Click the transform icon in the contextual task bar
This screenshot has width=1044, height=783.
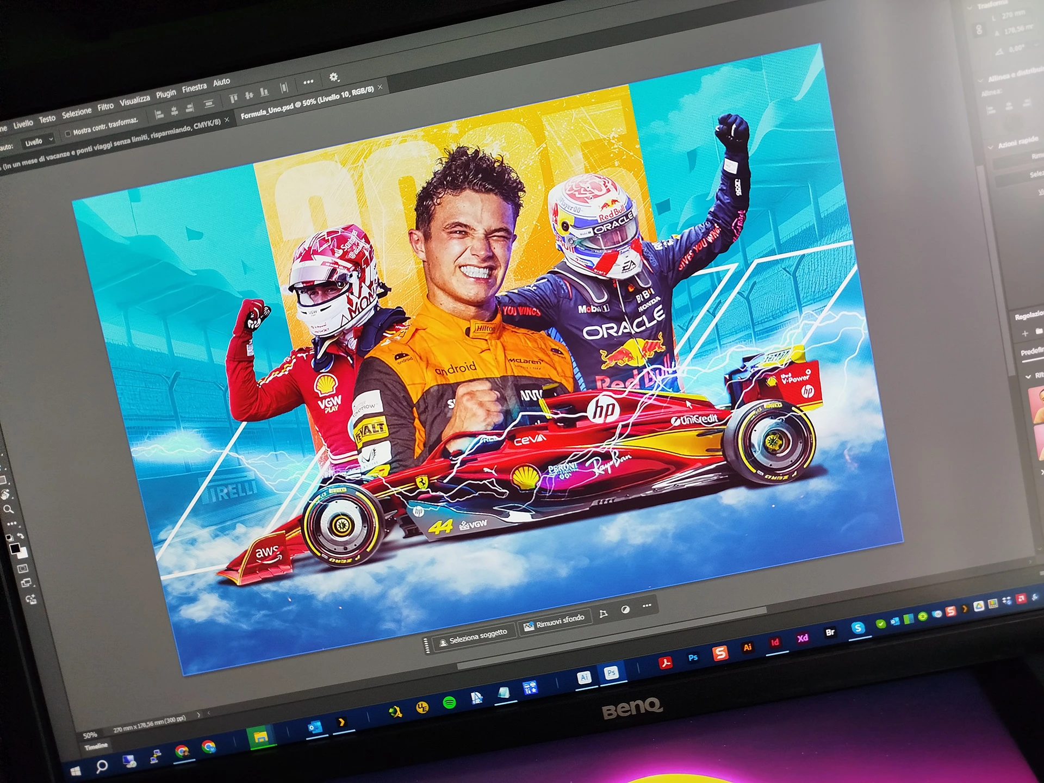[603, 614]
